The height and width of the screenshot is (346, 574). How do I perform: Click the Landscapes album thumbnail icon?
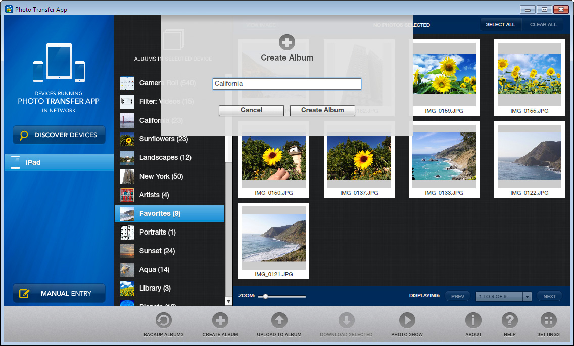click(127, 158)
